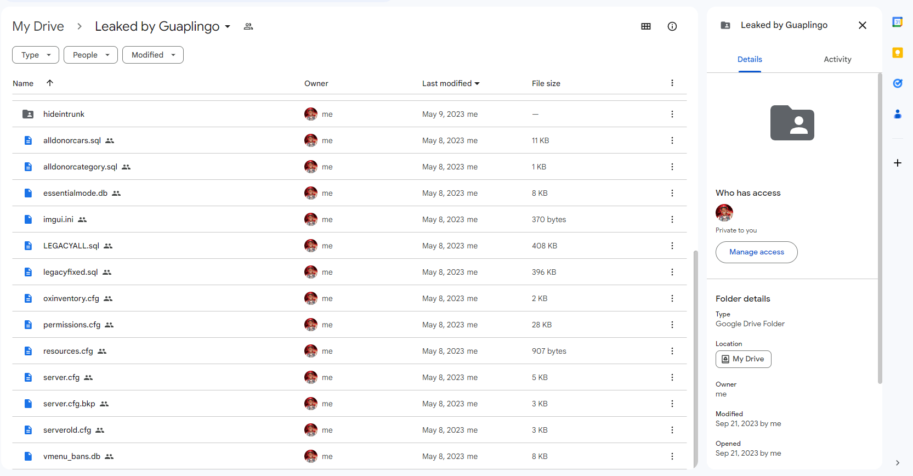The width and height of the screenshot is (913, 476).
Task: Open Last modified sort options
Action: 450,83
